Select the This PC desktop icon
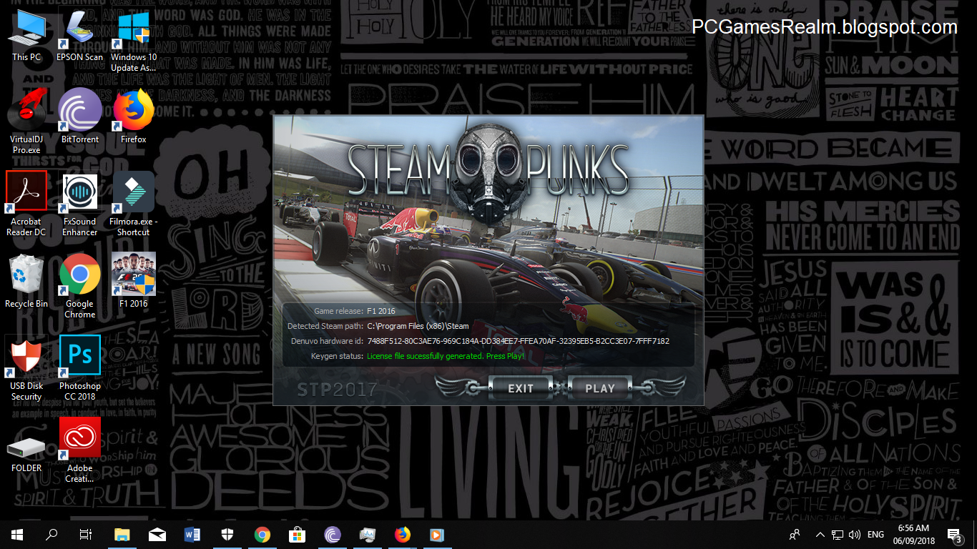 tap(26, 37)
